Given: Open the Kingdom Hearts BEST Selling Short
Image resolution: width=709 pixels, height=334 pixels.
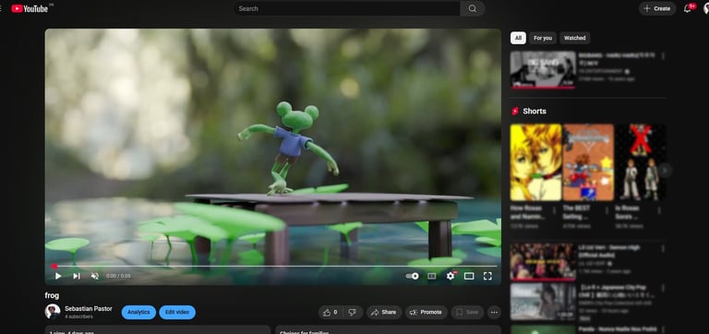Looking at the screenshot, I should point(588,162).
